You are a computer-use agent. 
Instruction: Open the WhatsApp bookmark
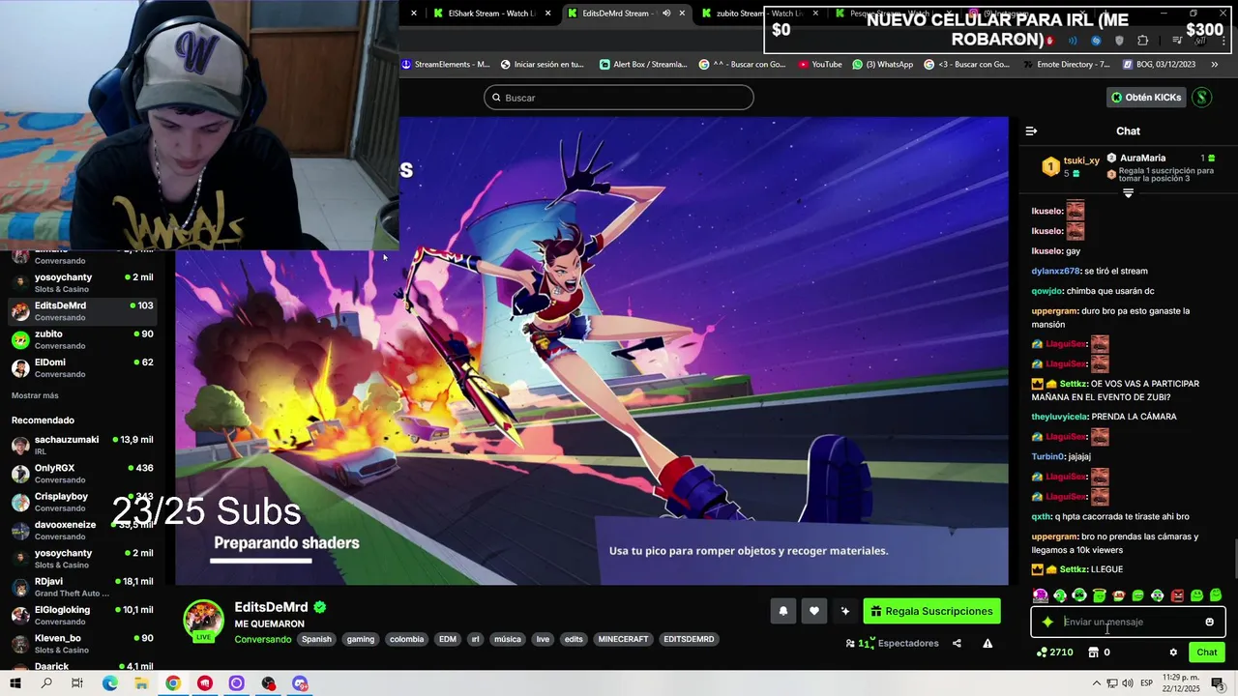pyautogui.click(x=882, y=65)
